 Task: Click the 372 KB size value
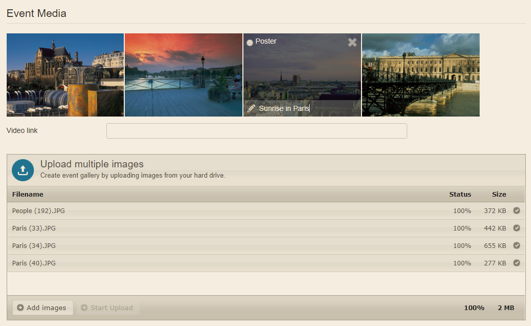[495, 211]
